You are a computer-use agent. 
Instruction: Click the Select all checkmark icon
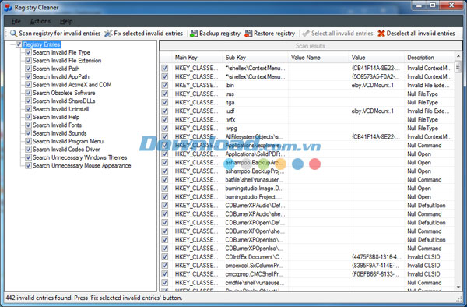[x=306, y=34]
